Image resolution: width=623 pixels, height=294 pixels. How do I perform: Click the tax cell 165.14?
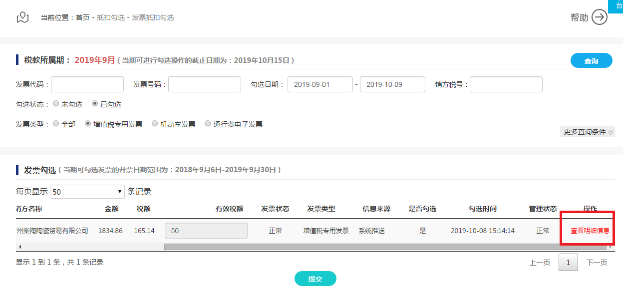coord(144,231)
